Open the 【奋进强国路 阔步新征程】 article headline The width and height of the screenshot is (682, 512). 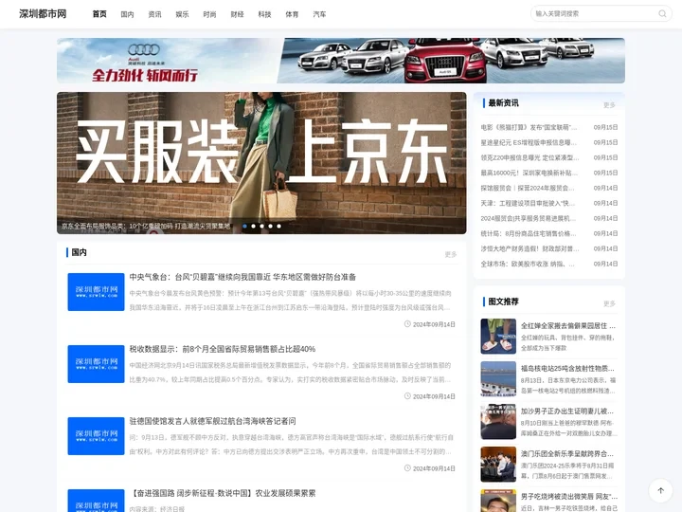(x=223, y=493)
